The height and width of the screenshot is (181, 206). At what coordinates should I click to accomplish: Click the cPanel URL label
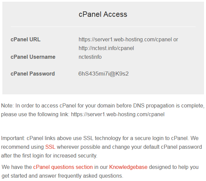[26, 40]
